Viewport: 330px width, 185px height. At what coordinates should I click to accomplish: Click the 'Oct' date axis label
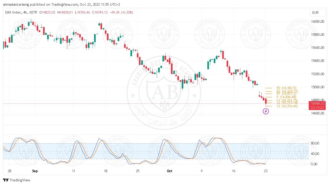pyautogui.click(x=169, y=171)
